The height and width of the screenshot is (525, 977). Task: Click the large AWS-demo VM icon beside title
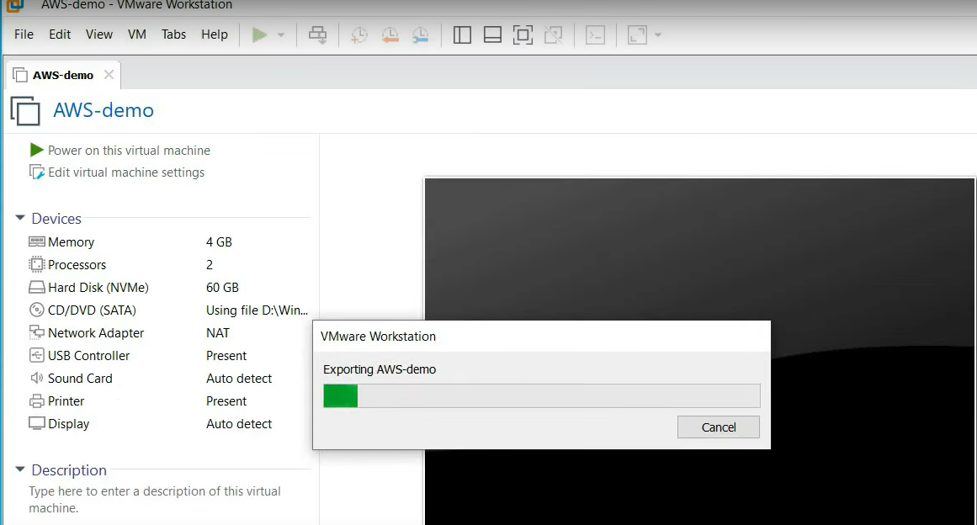tap(25, 111)
